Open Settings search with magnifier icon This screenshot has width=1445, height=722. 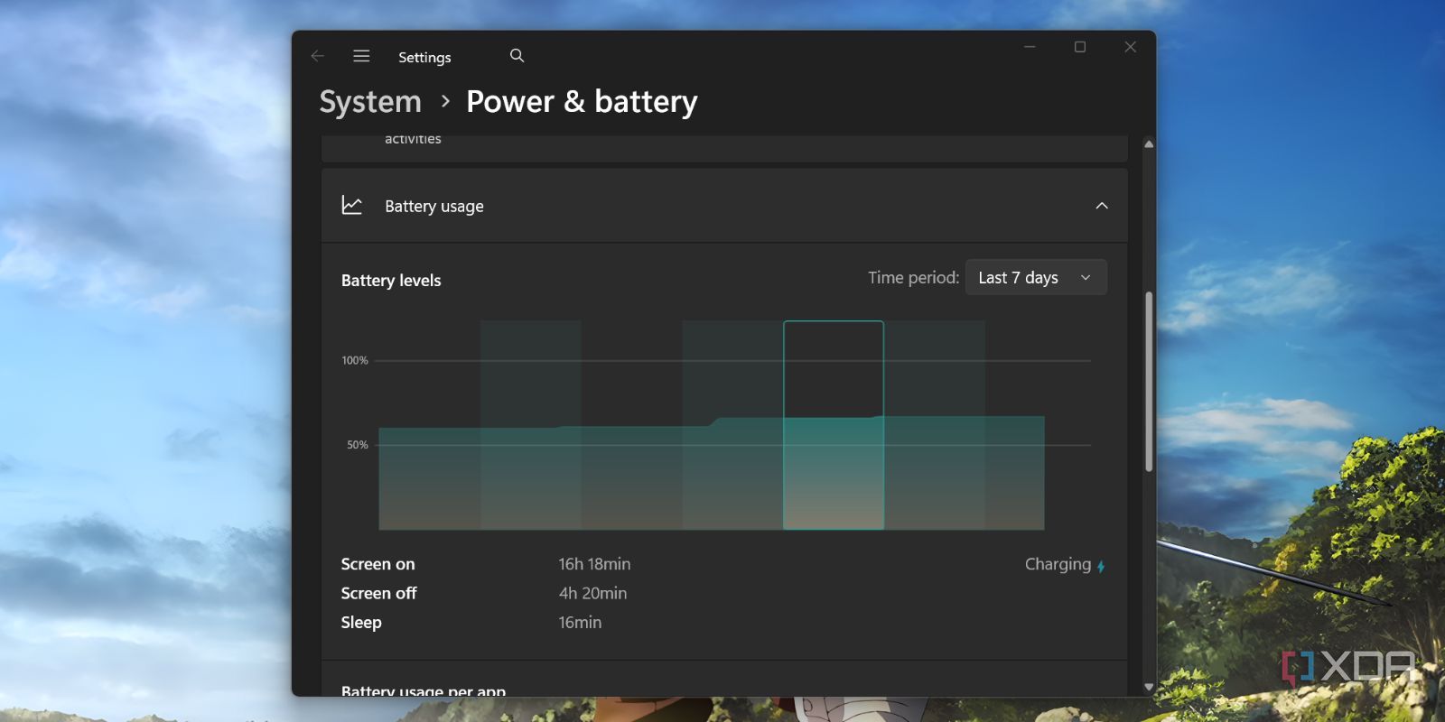517,56
